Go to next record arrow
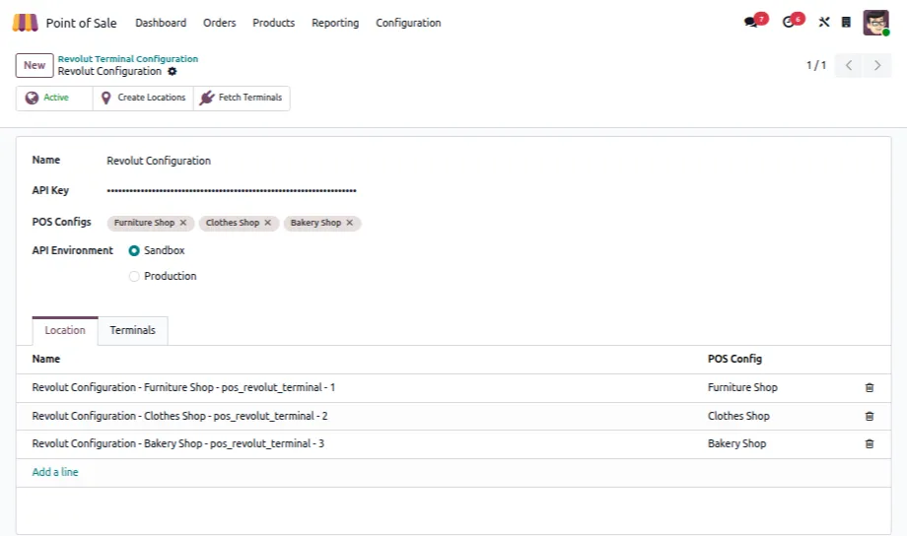Screen dimensions: 907x536 (876, 65)
